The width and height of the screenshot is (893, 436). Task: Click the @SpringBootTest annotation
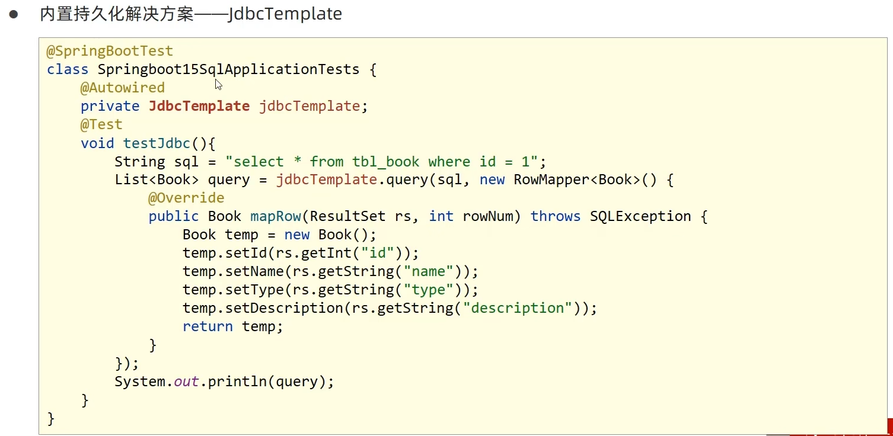coord(110,51)
